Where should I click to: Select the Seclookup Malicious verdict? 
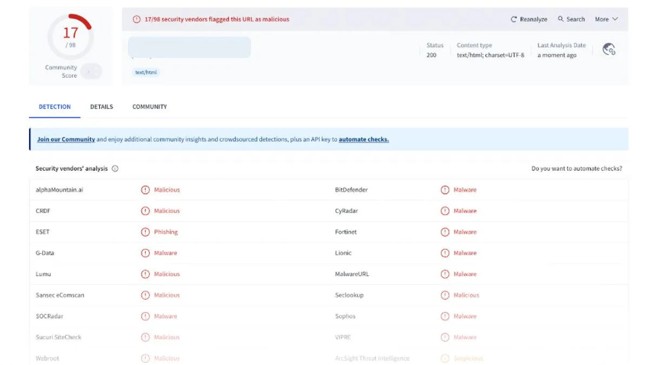pyautogui.click(x=466, y=295)
